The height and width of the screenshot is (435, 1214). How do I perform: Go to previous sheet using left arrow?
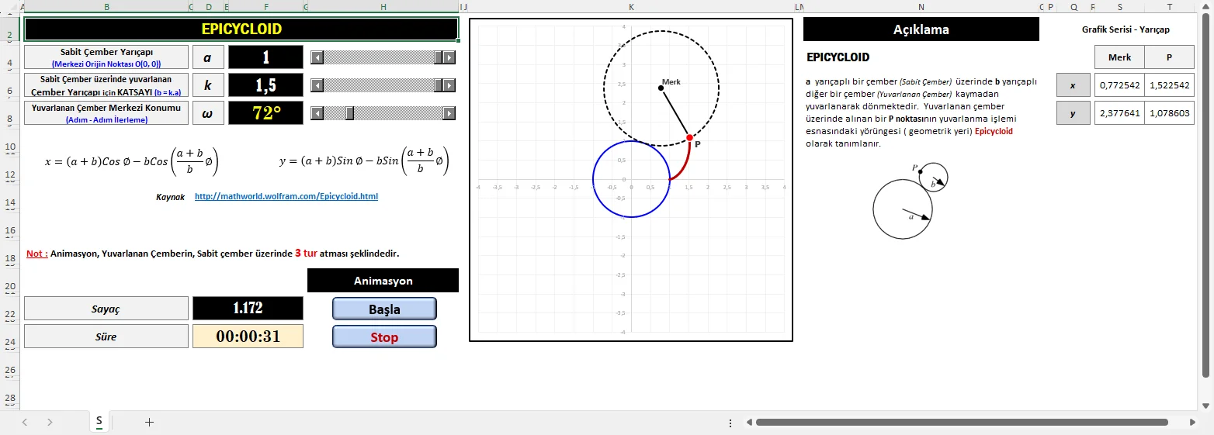[25, 422]
